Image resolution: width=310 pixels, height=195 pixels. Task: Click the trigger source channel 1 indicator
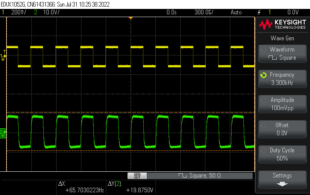[270, 12]
